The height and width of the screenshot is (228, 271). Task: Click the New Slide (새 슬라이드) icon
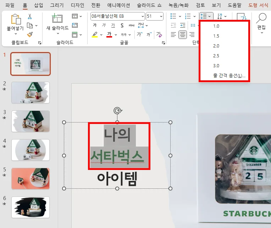click(57, 18)
